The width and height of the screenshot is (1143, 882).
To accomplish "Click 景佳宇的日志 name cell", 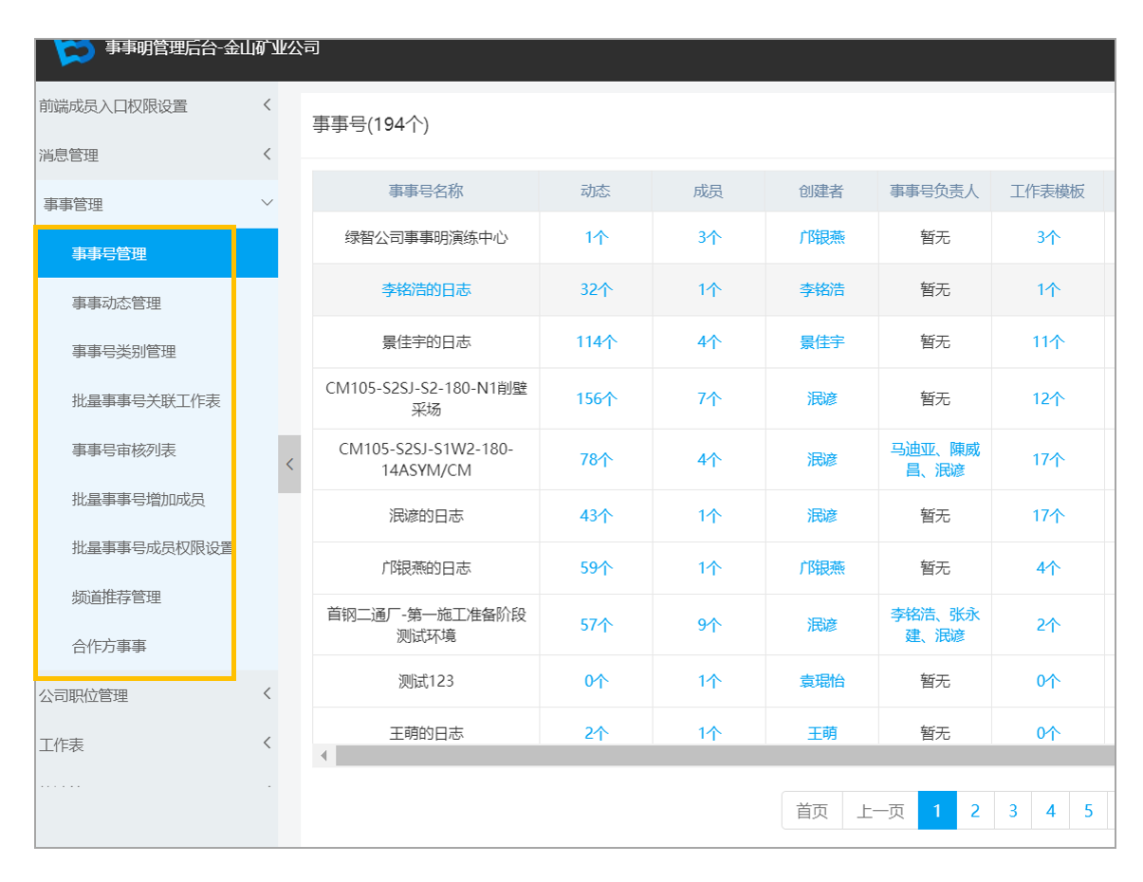I will (426, 341).
